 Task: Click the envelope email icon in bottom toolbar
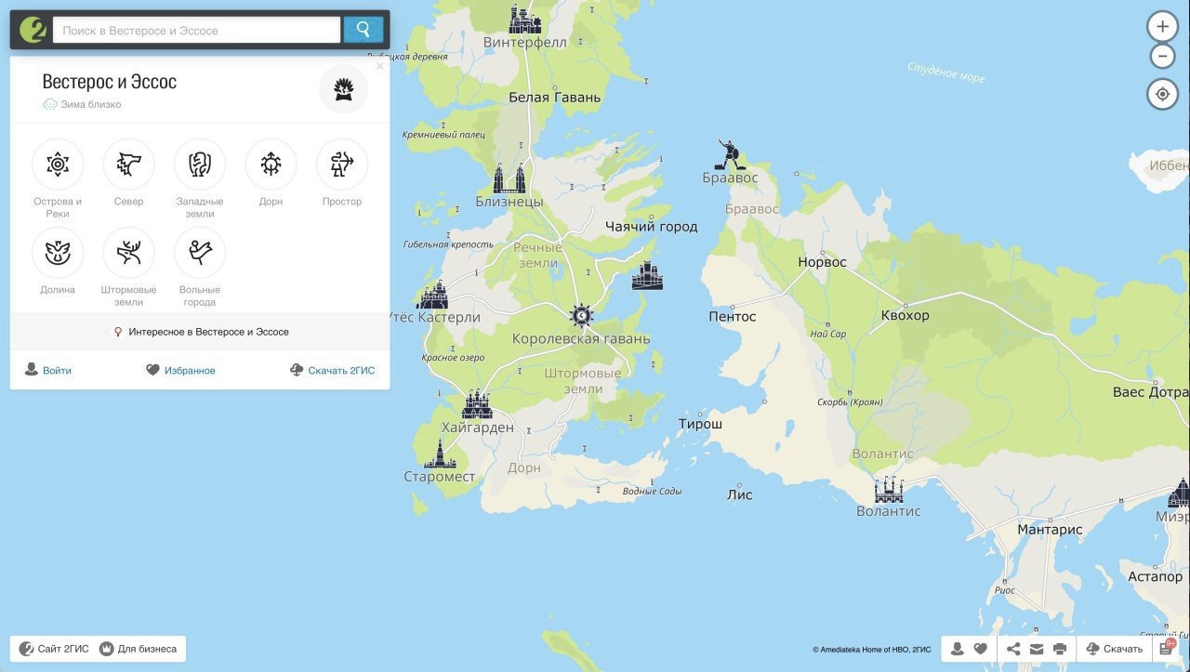click(x=1037, y=649)
